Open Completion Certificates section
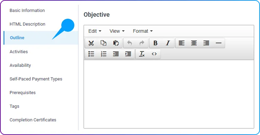260x135 pixels. click(x=33, y=120)
